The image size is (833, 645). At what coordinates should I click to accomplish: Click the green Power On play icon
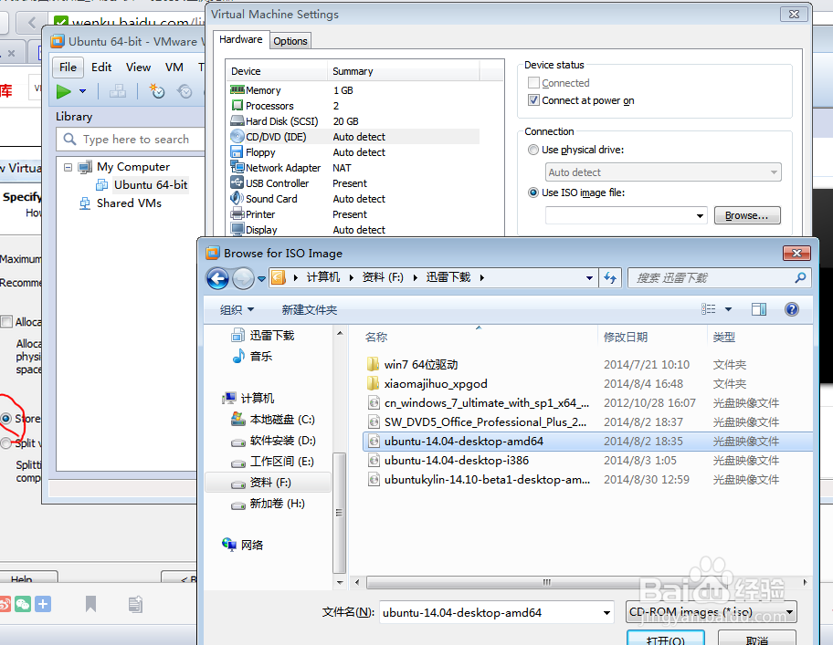pyautogui.click(x=64, y=92)
